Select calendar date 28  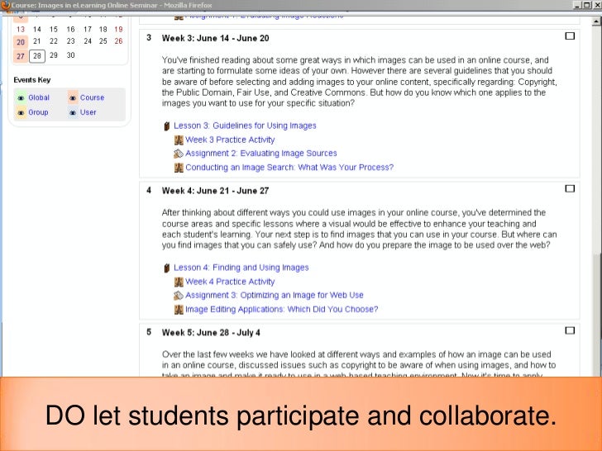(37, 56)
